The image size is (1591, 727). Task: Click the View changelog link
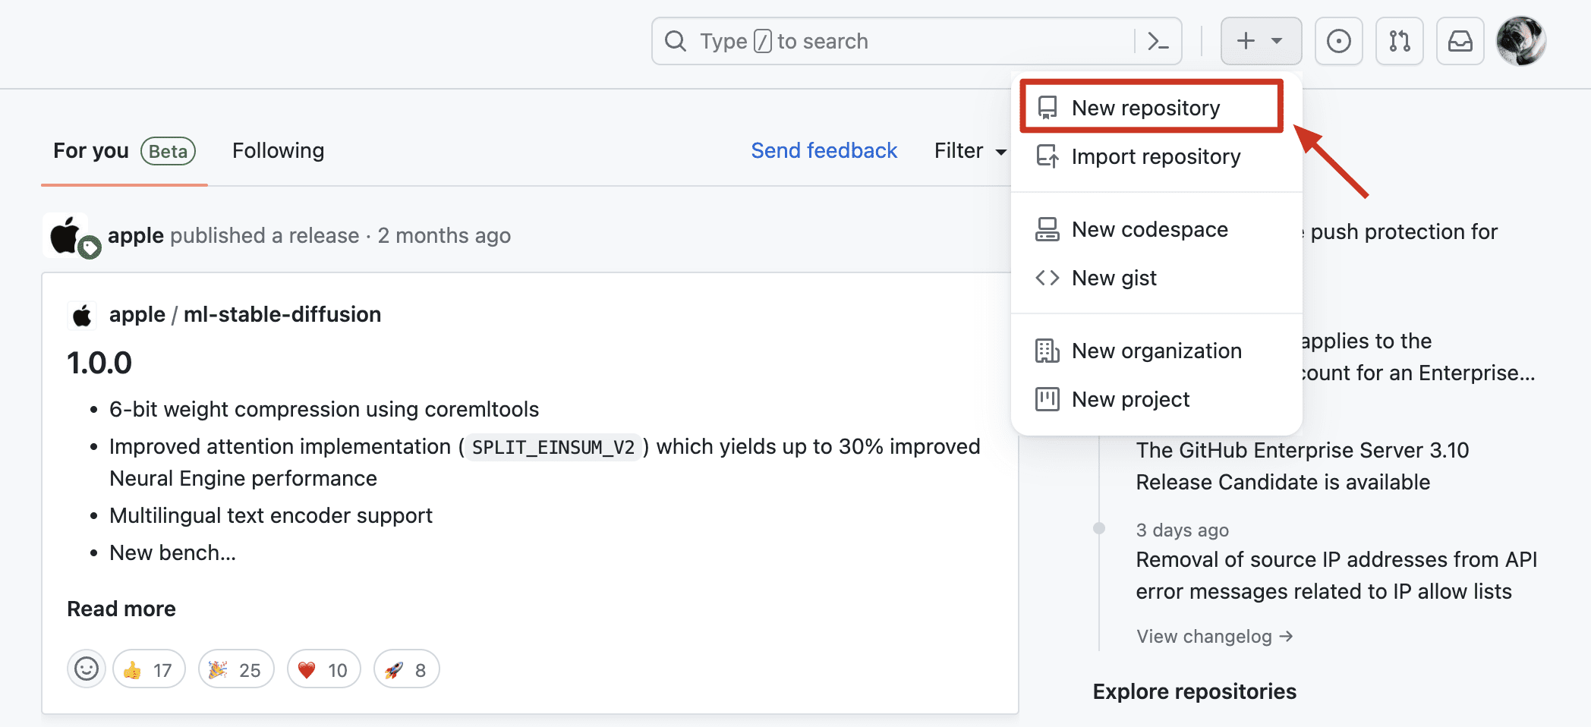(x=1214, y=637)
